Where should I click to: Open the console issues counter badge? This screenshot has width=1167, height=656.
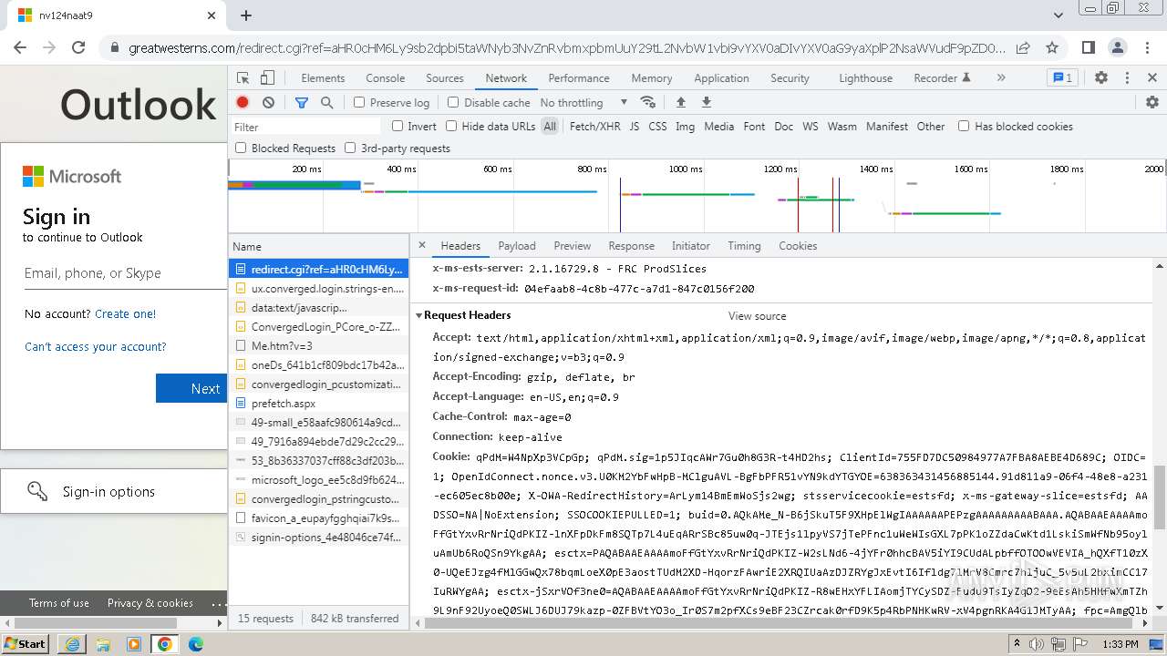pos(1063,78)
